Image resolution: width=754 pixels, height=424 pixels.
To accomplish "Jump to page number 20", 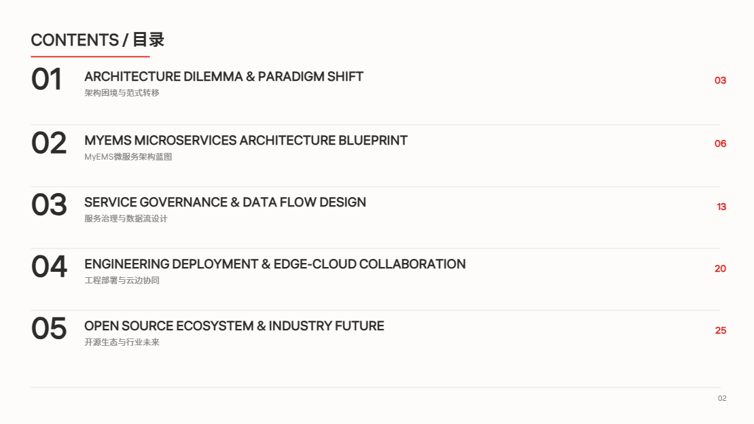I will (x=720, y=268).
